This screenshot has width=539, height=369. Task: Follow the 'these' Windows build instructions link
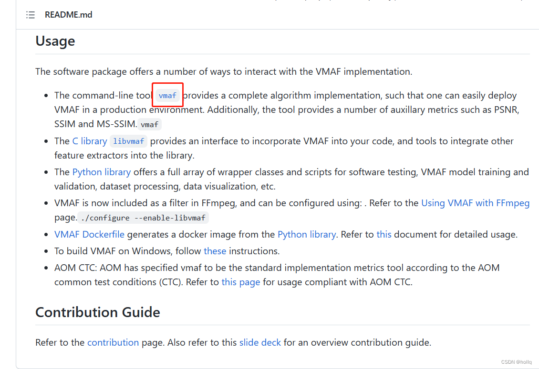215,251
